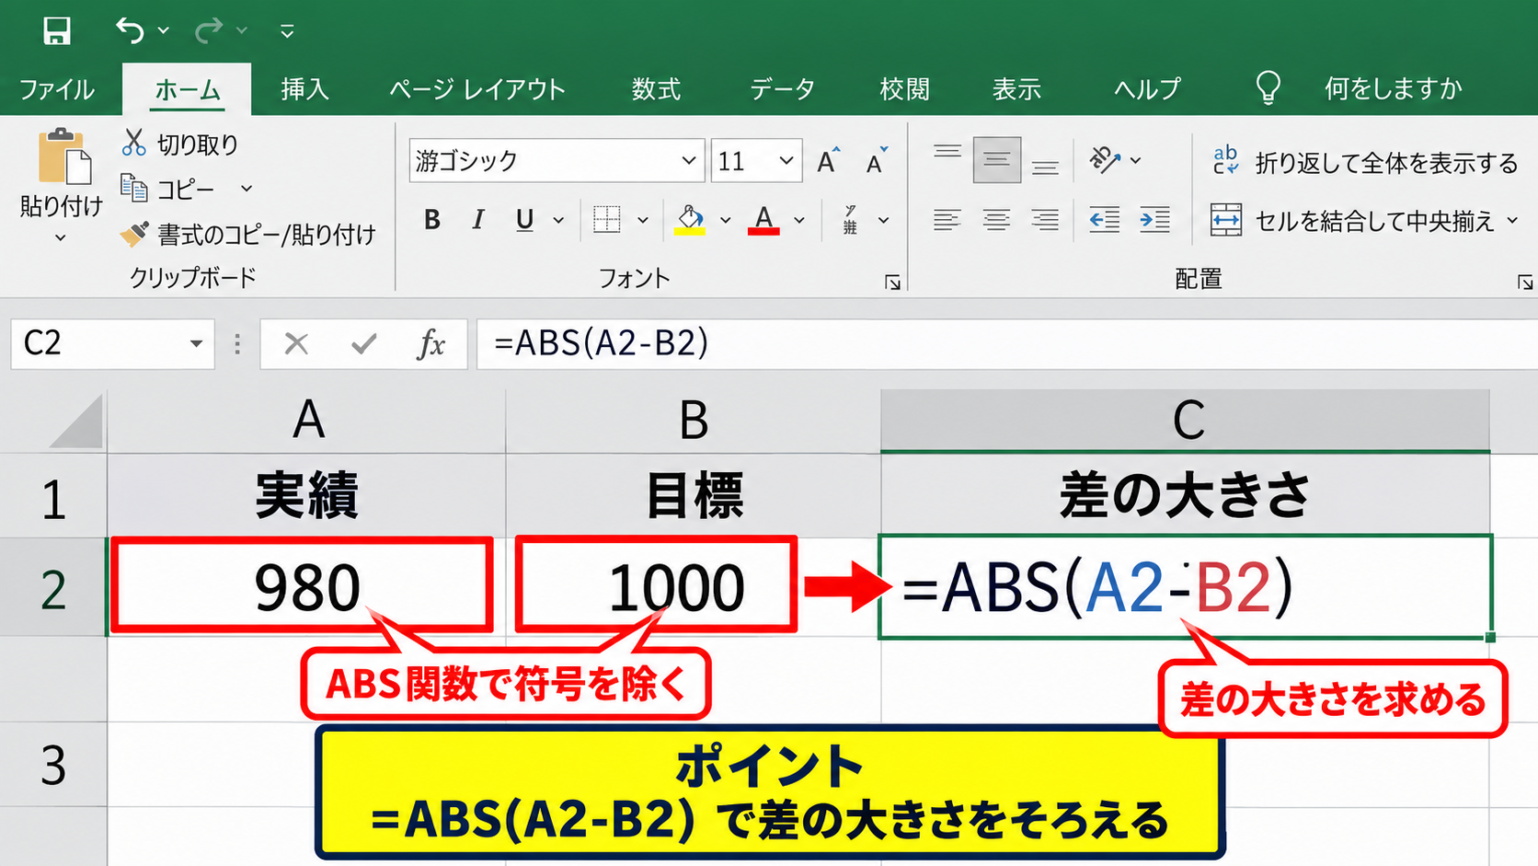Image resolution: width=1538 pixels, height=866 pixels.
Task: Click the formula bar showing =ABS(A2-B2)
Action: click(x=1006, y=344)
